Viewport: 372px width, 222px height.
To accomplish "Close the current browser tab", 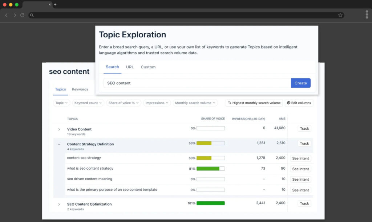I will coord(49,4).
